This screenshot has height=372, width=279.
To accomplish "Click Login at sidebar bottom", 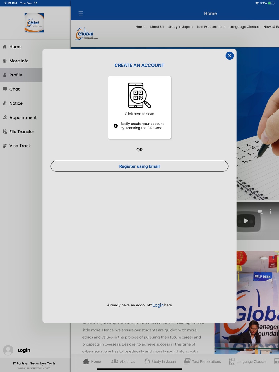I will (x=24, y=350).
